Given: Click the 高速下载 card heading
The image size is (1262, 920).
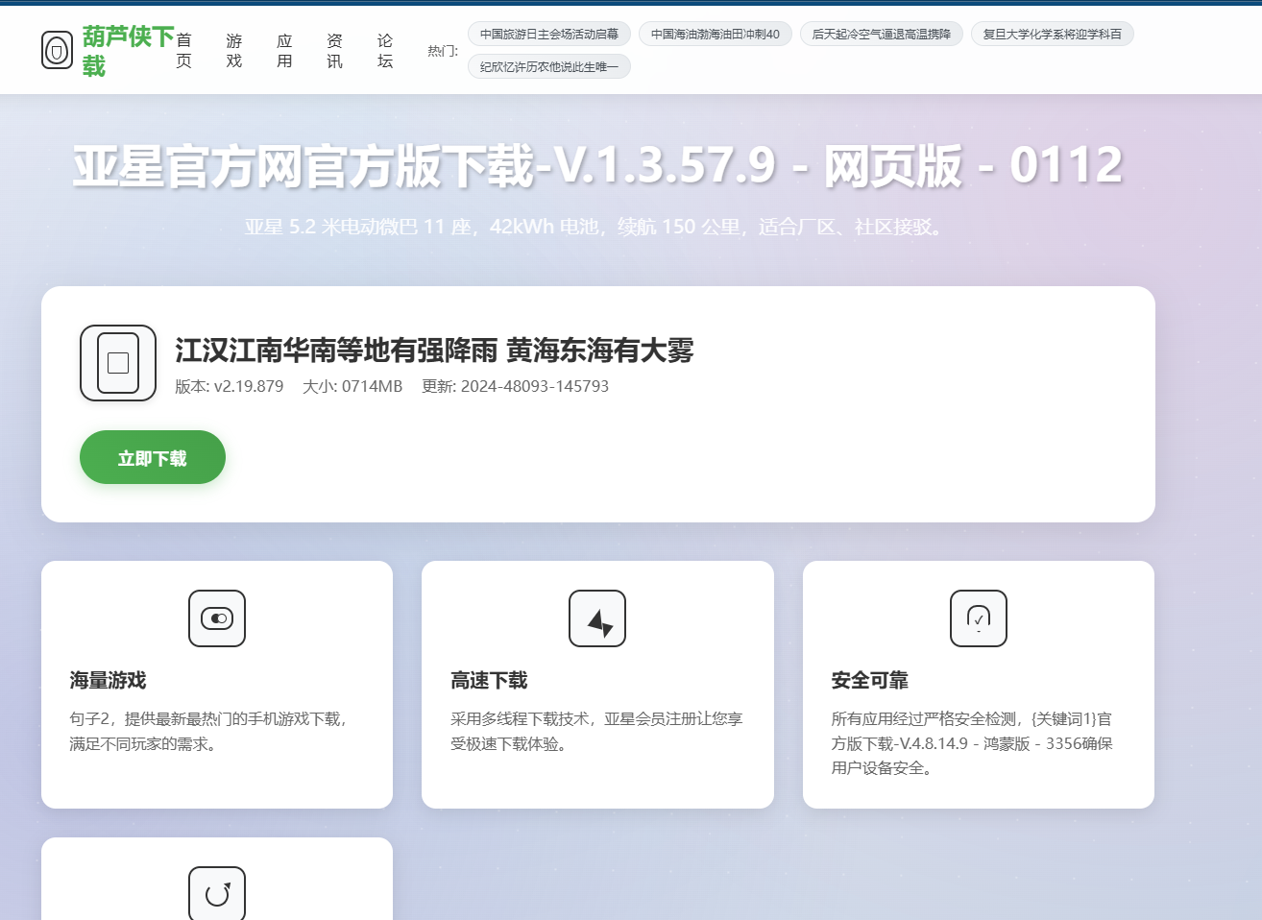Looking at the screenshot, I should point(489,680).
